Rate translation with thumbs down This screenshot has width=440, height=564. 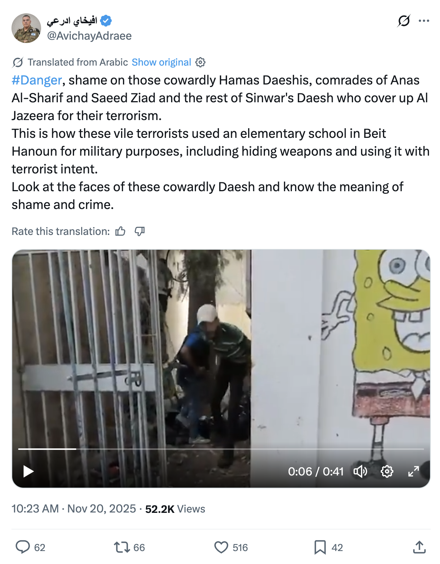coord(140,231)
